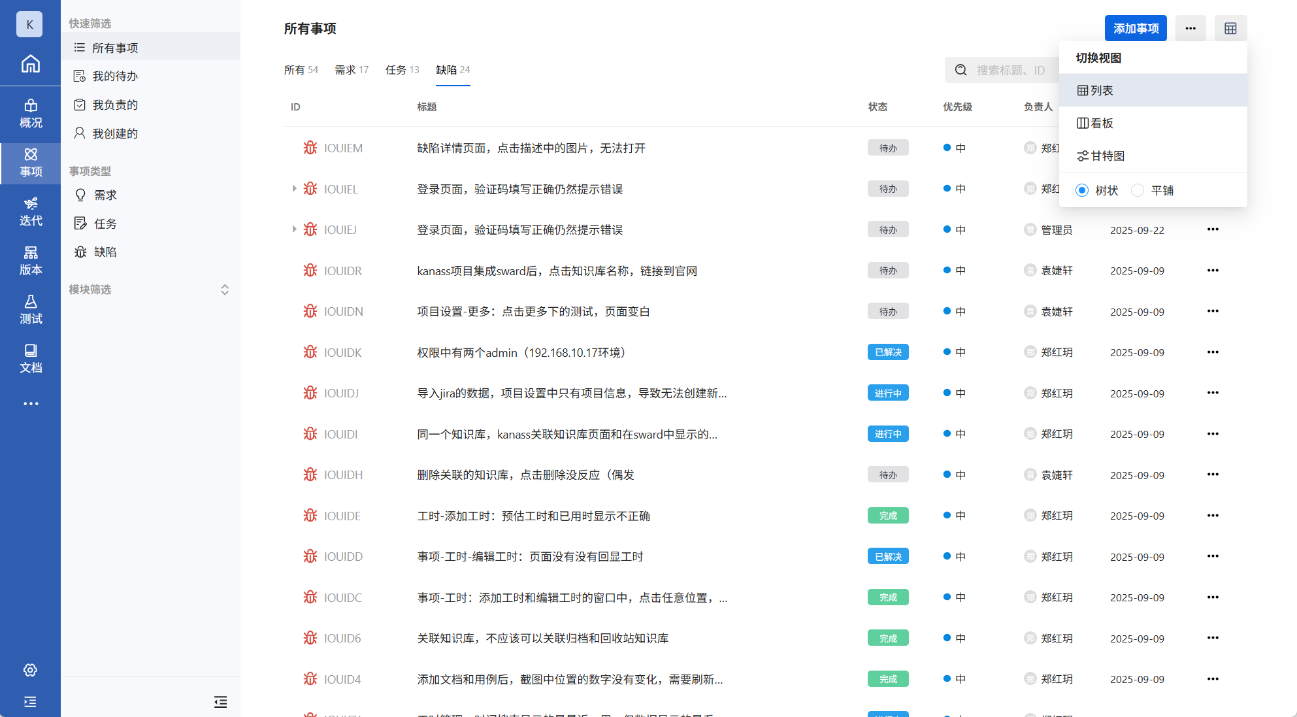1297x717 pixels.
Task: Select 树状 tree radio option
Action: point(1082,190)
